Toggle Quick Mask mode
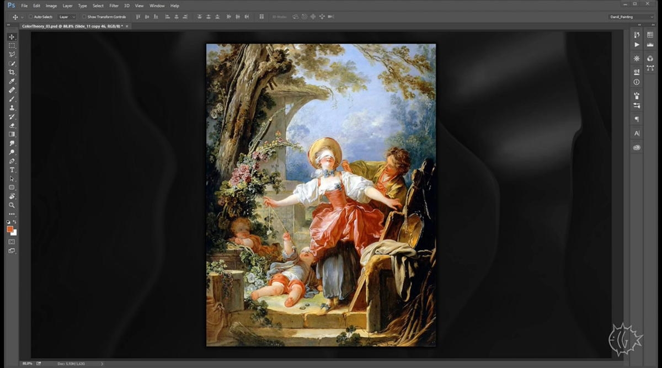Image resolution: width=662 pixels, height=368 pixels. 12,242
